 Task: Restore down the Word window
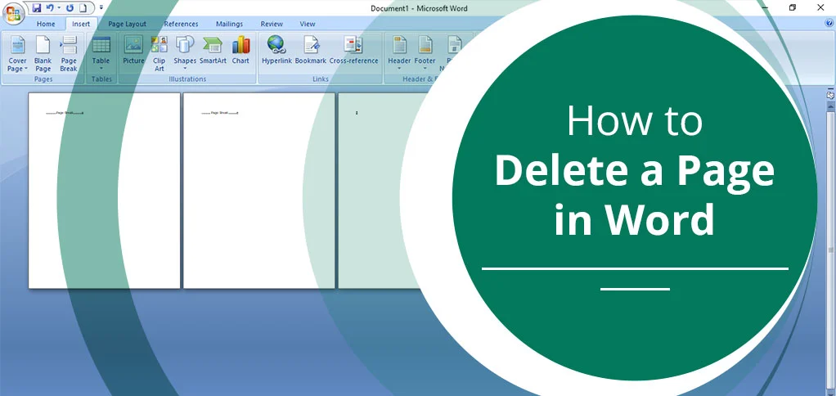pyautogui.click(x=793, y=7)
